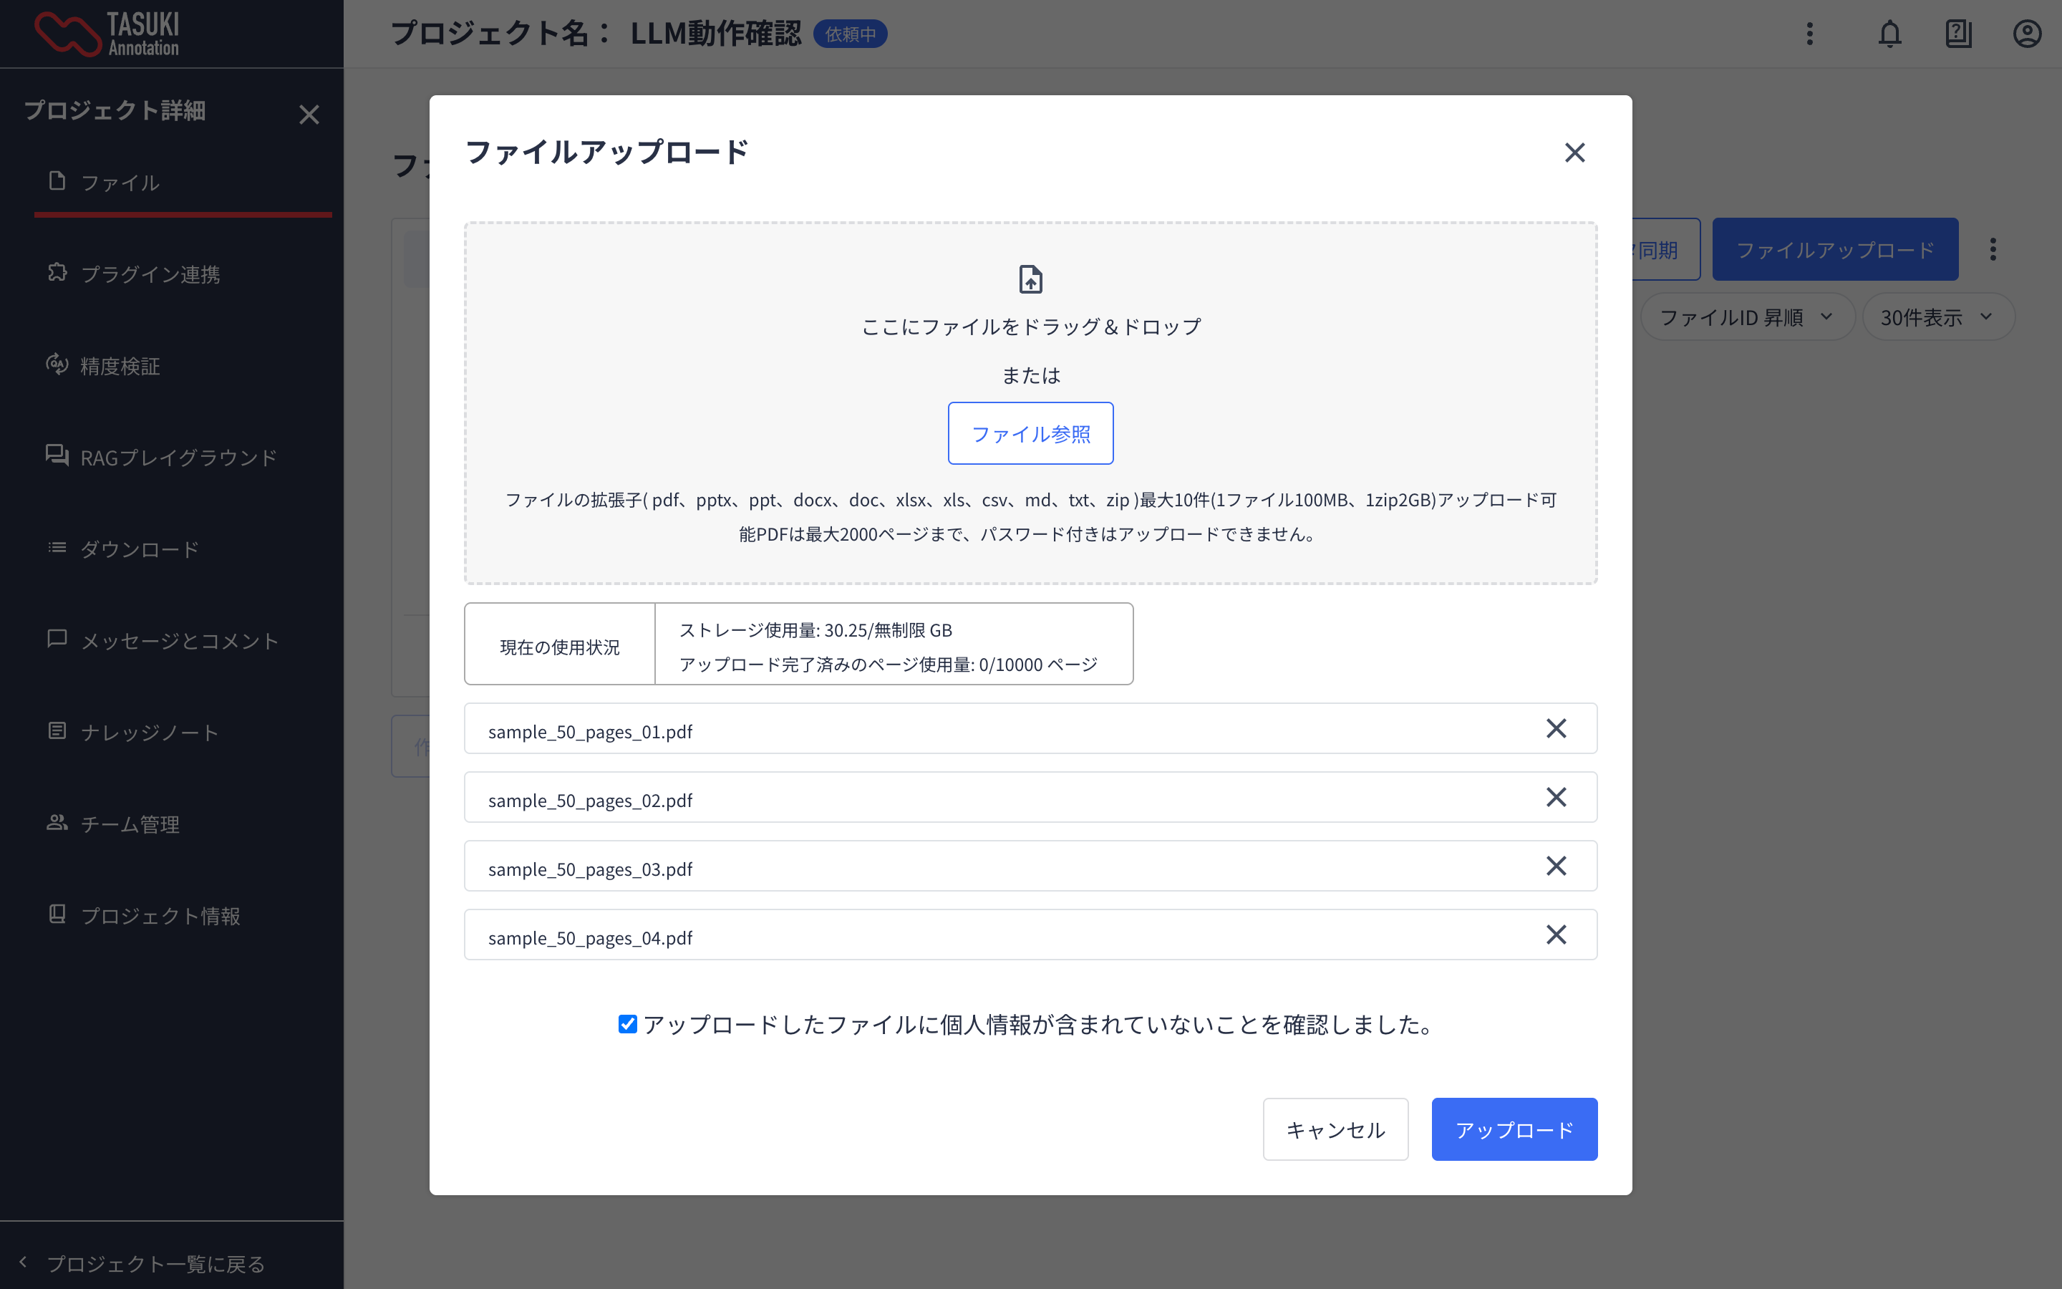Click the background ファイルアップロード button
The image size is (2062, 1289).
[1835, 249]
